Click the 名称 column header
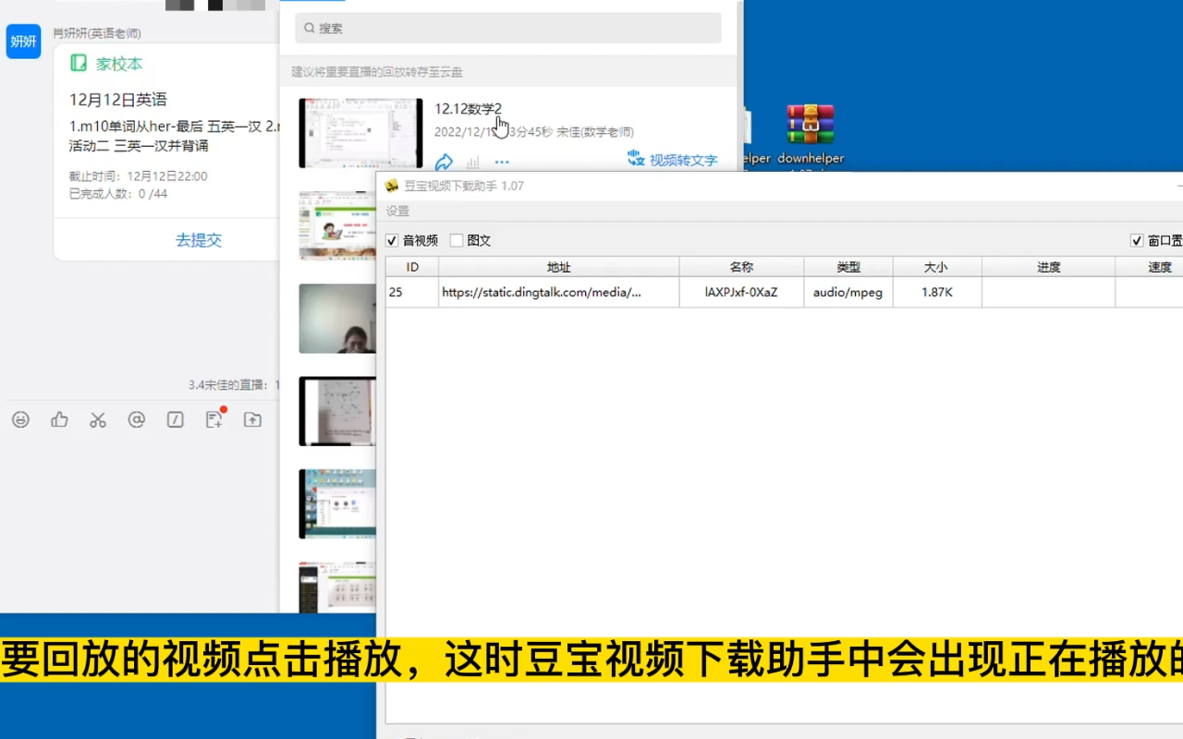This screenshot has width=1183, height=739. [741, 267]
